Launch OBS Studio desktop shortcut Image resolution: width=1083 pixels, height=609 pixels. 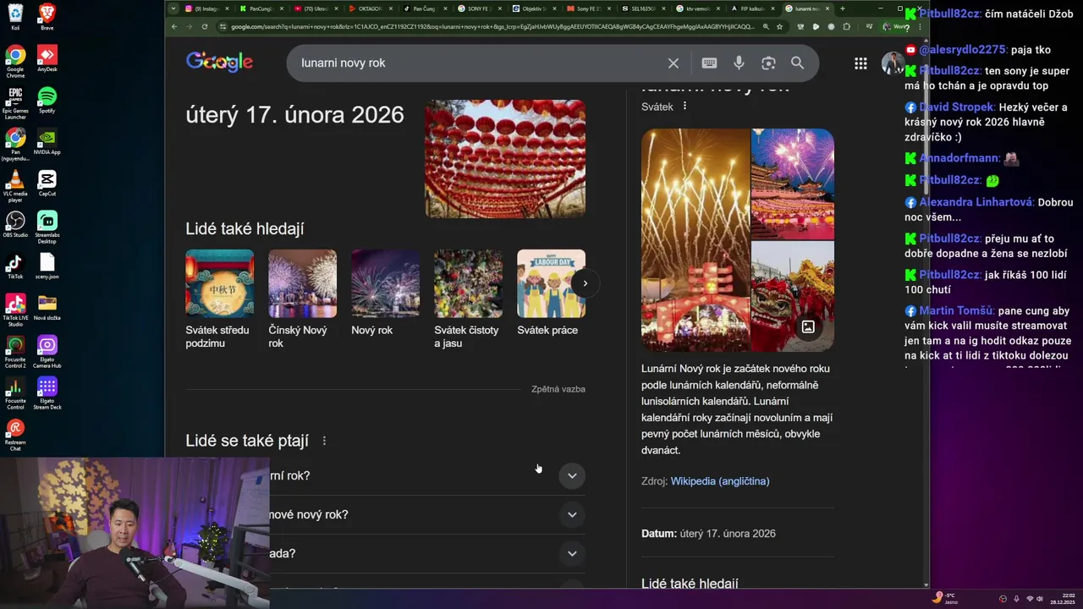(15, 224)
